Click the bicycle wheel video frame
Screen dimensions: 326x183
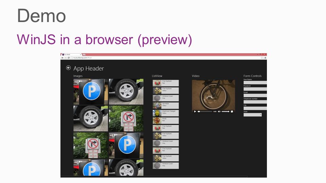pos(214,95)
